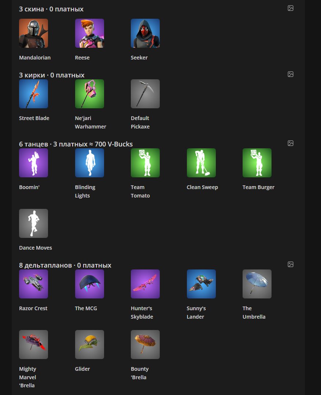The height and width of the screenshot is (395, 321).
Task: Click the Dance Moves label text
Action: (36, 248)
